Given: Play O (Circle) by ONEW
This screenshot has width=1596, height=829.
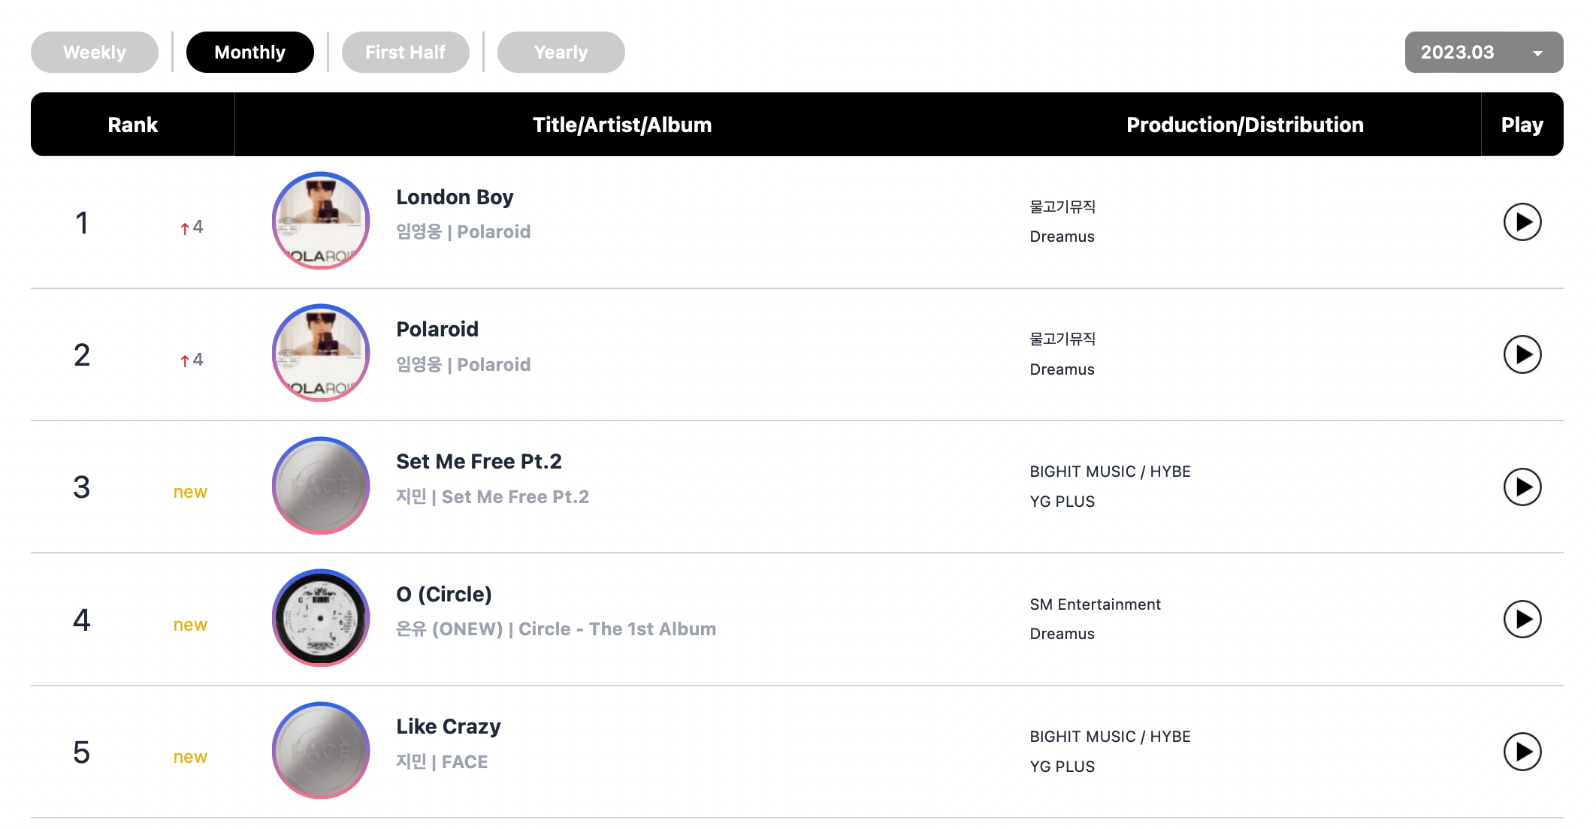Looking at the screenshot, I should point(1522,619).
